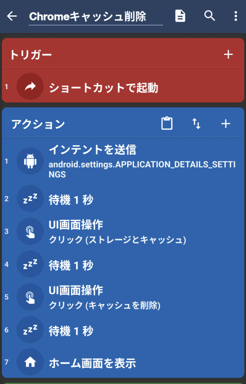Tap the Android robot intent icon
This screenshot has height=384, width=246.
tap(30, 161)
